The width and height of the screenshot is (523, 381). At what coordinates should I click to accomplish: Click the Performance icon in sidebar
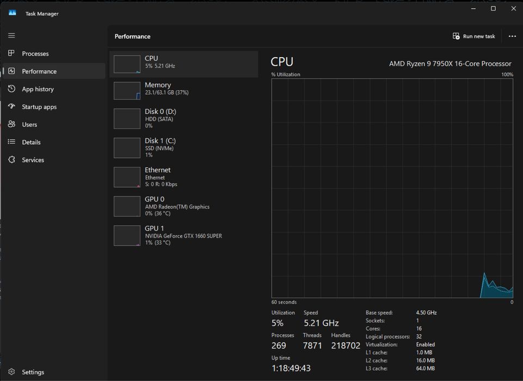[11, 71]
